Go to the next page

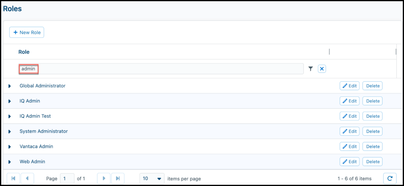coord(104,178)
